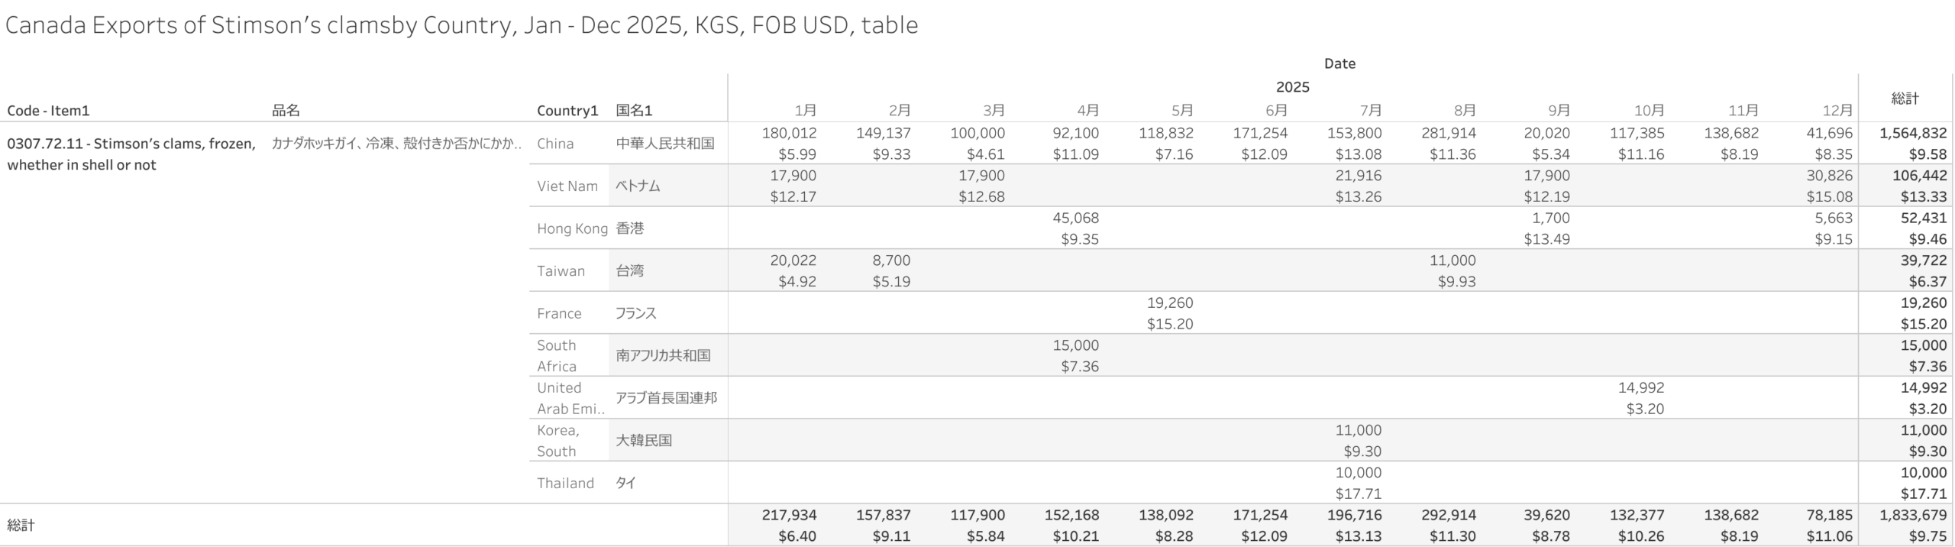Select the France row label
1955x547 pixels.
click(x=559, y=313)
